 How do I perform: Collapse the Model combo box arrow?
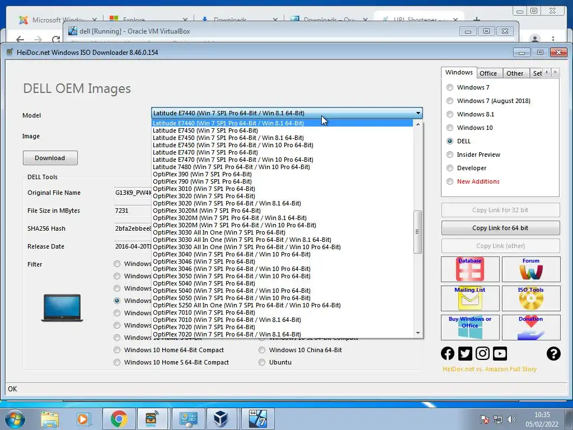click(x=418, y=113)
